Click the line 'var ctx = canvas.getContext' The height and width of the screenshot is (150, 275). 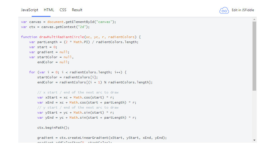coord(55,27)
